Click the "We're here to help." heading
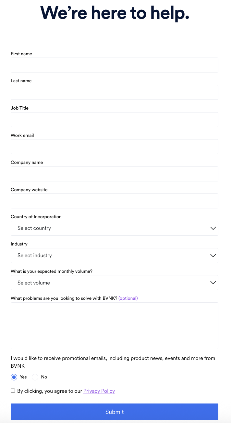The width and height of the screenshot is (231, 423). pyautogui.click(x=115, y=13)
